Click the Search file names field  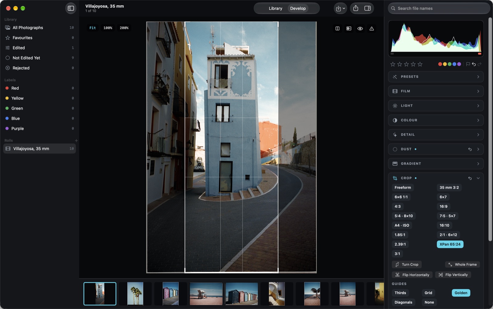tap(439, 8)
